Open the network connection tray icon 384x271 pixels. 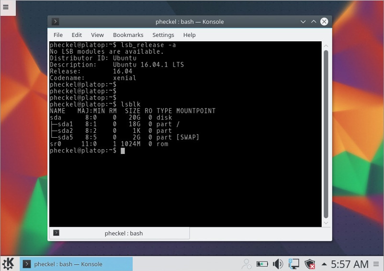click(294, 264)
